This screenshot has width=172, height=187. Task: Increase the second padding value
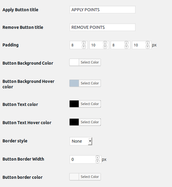pos(105,43)
